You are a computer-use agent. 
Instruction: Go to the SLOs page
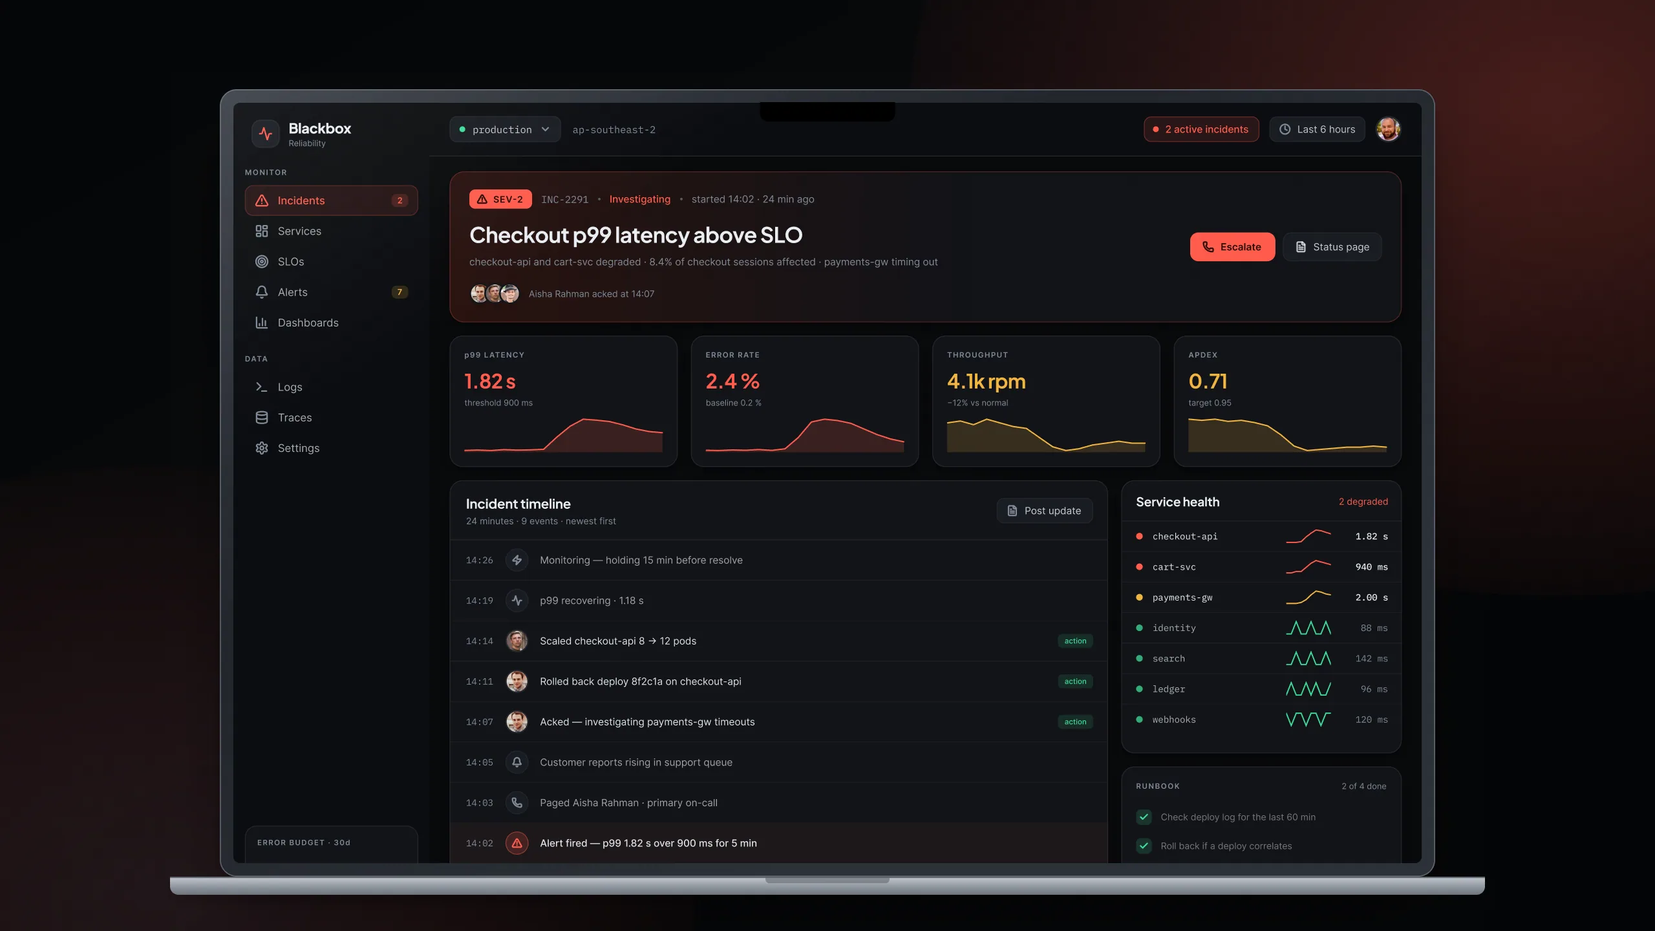click(331, 262)
